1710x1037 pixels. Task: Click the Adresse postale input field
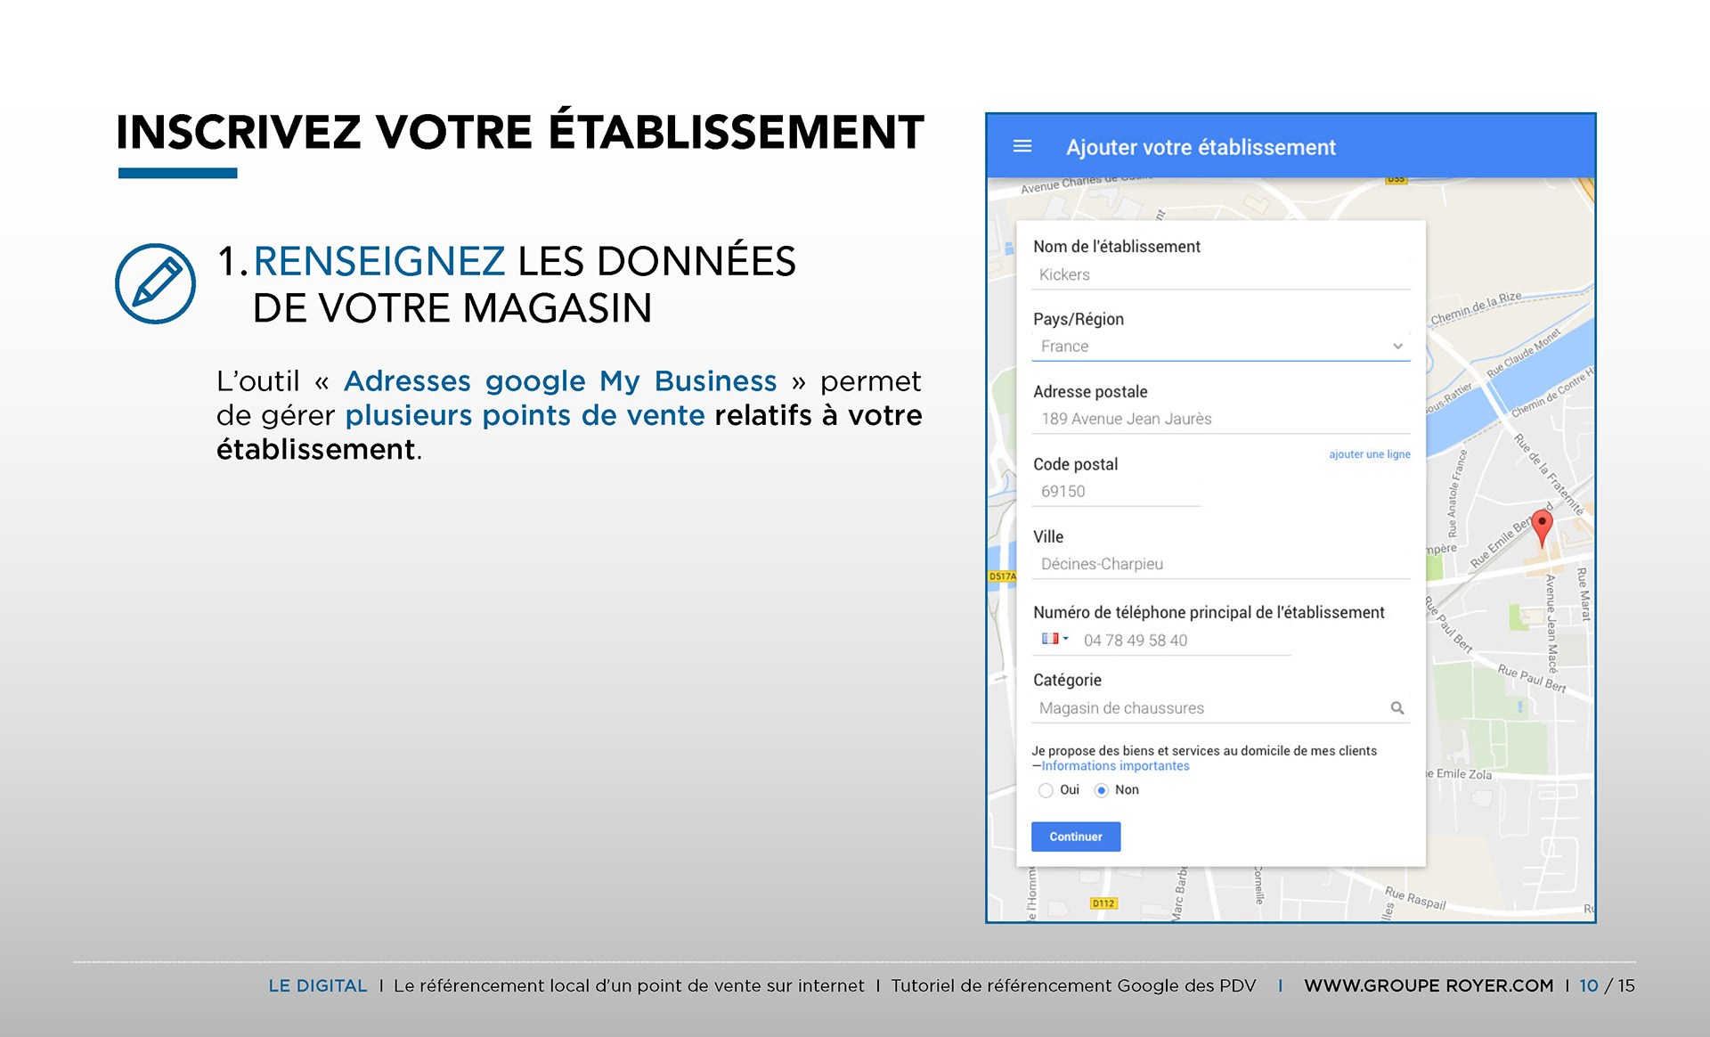[x=1220, y=419]
